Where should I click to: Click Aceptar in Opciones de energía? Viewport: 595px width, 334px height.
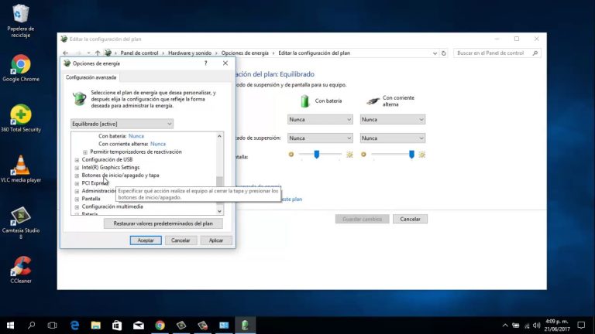pyautogui.click(x=146, y=240)
